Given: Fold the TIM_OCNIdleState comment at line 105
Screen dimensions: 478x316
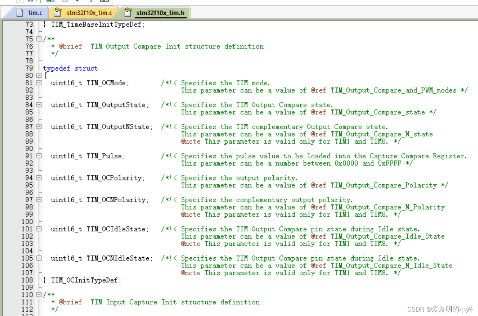Looking at the screenshot, I should [39, 258].
